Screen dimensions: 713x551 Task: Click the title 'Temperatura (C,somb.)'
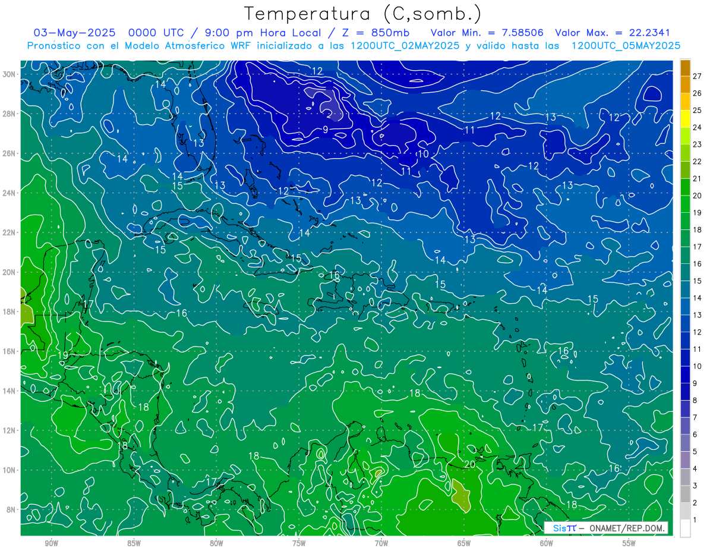point(362,14)
